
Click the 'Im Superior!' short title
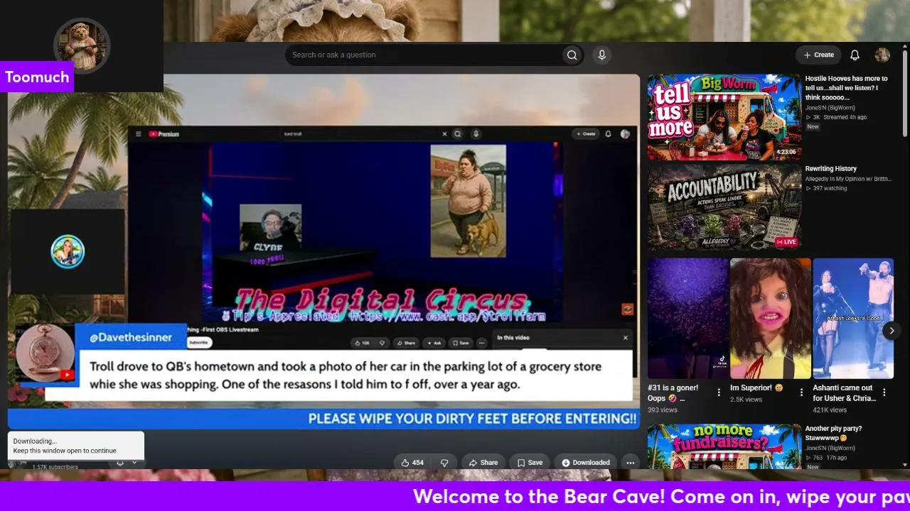pyautogui.click(x=756, y=388)
